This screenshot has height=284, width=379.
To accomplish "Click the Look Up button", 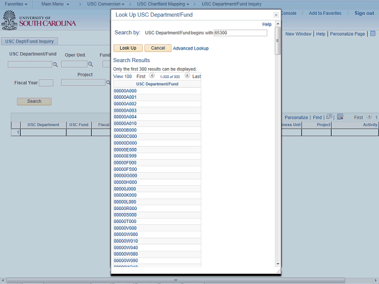I will pos(128,48).
